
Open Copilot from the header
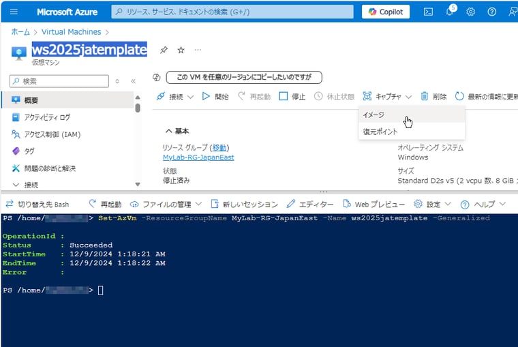pyautogui.click(x=386, y=12)
